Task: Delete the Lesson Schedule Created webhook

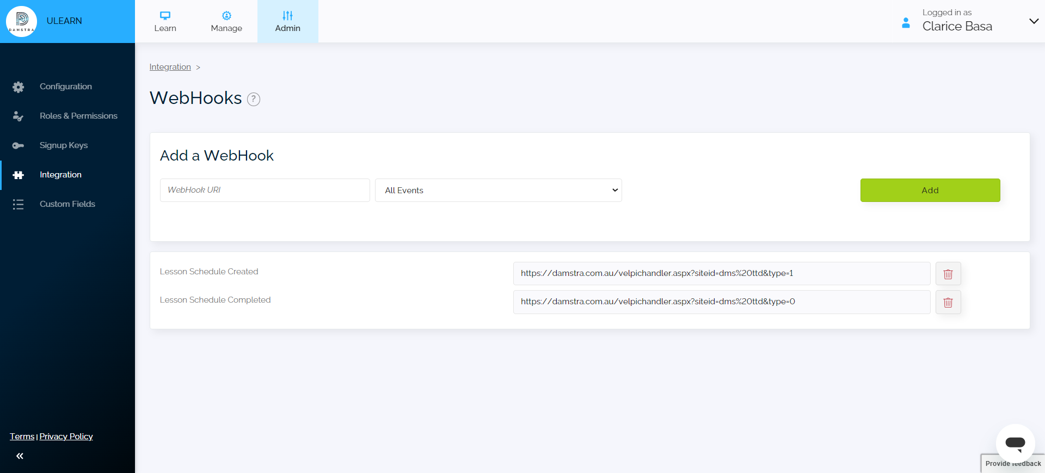Action: 948,274
